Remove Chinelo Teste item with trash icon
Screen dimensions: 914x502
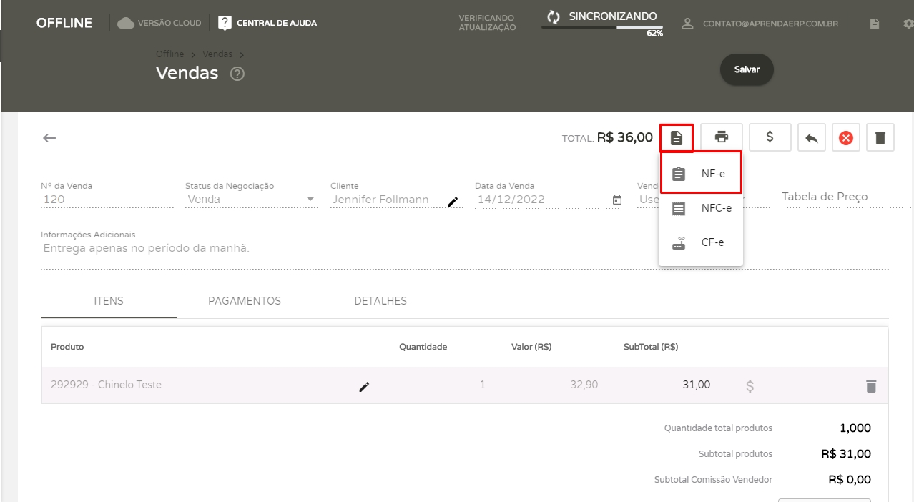[870, 386]
